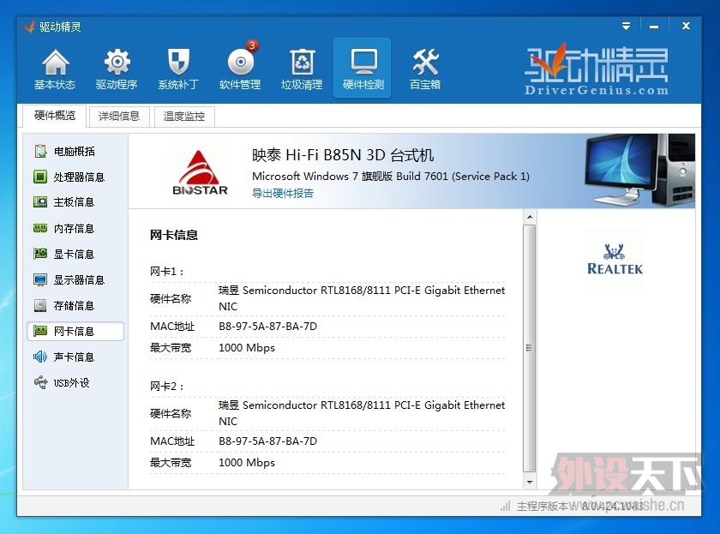Open the 百宝箱 tools section
Image resolution: width=720 pixels, height=534 pixels.
tap(425, 69)
